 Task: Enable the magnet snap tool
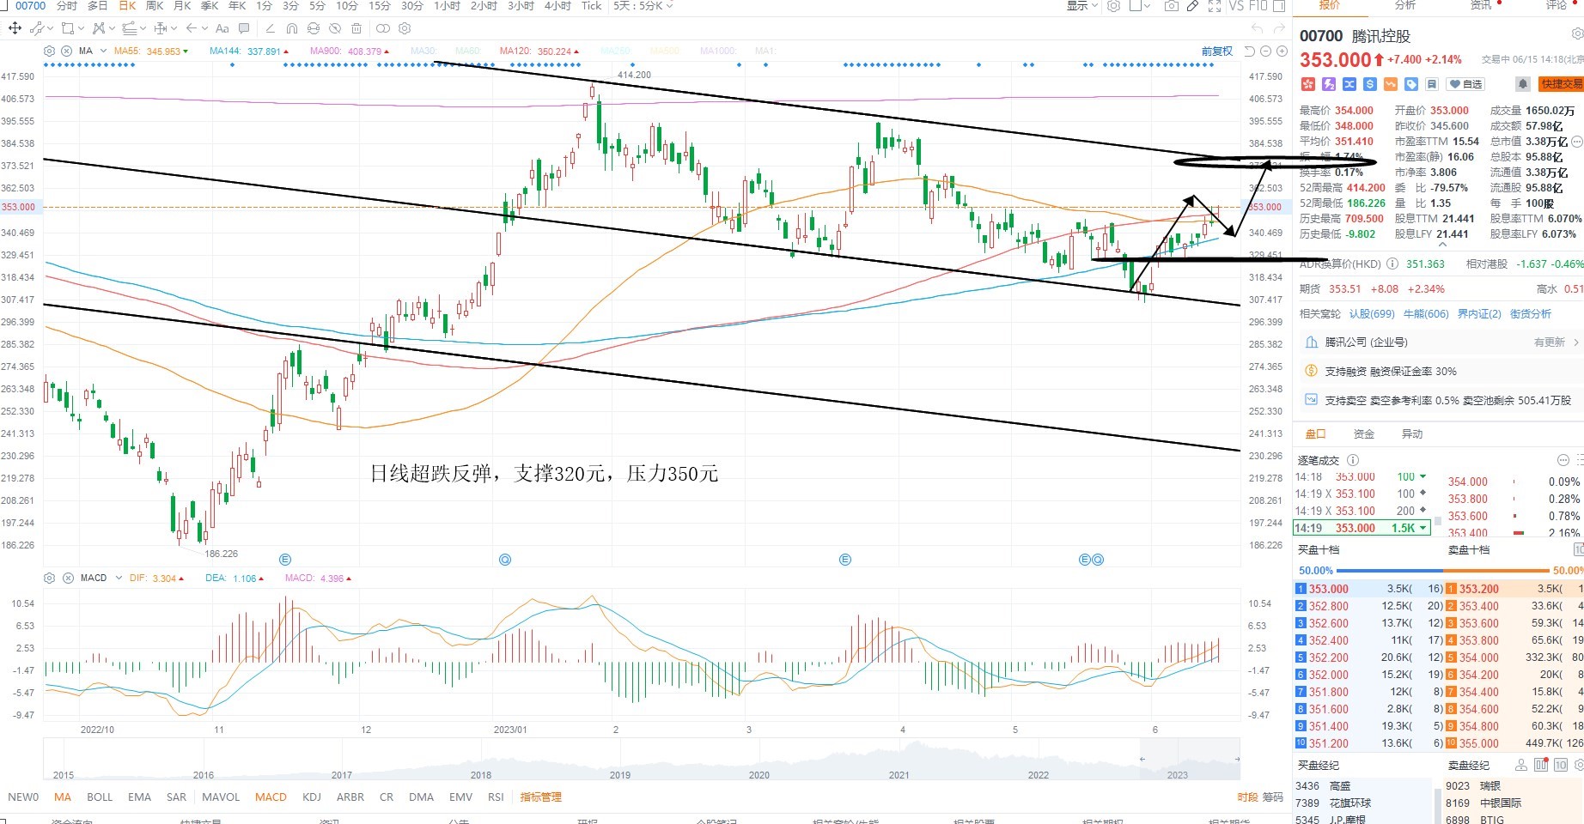pos(292,28)
